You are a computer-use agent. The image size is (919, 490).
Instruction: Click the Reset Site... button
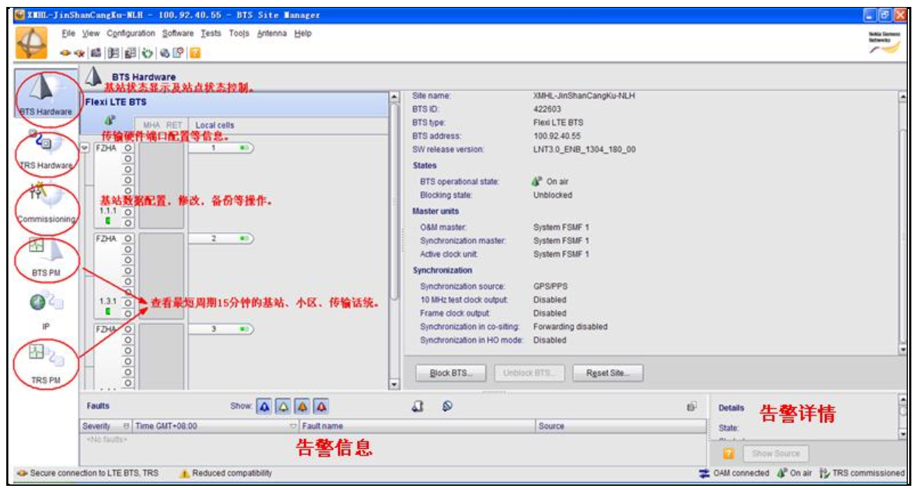[607, 373]
